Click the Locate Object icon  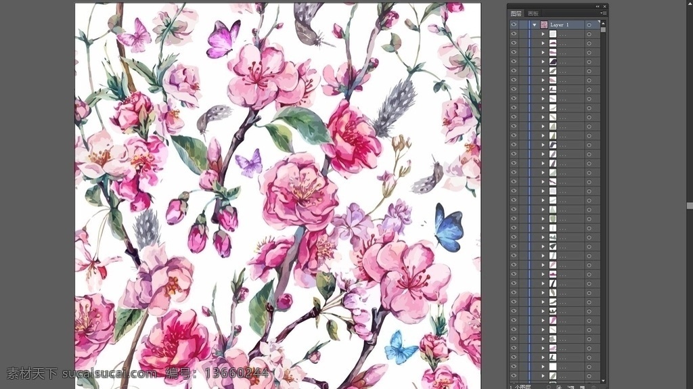(548, 387)
